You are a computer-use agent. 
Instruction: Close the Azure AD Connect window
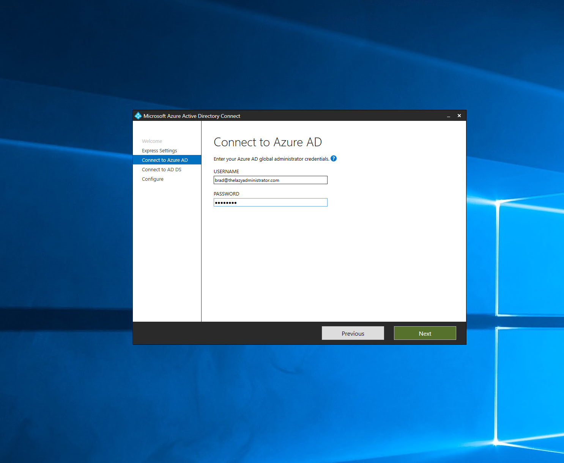(459, 116)
